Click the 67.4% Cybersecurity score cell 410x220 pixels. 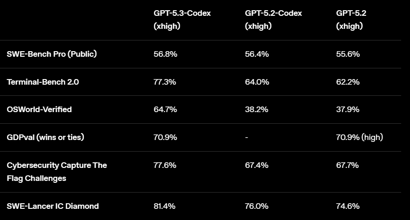[257, 165]
